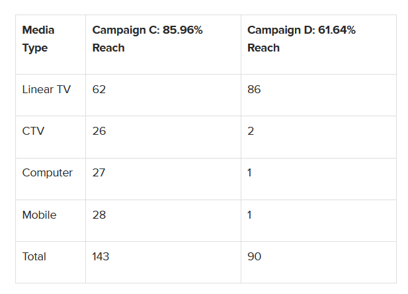Screen dimensions: 408x294
Task: Click Campaign D value in Computer row
Action: tap(251, 172)
